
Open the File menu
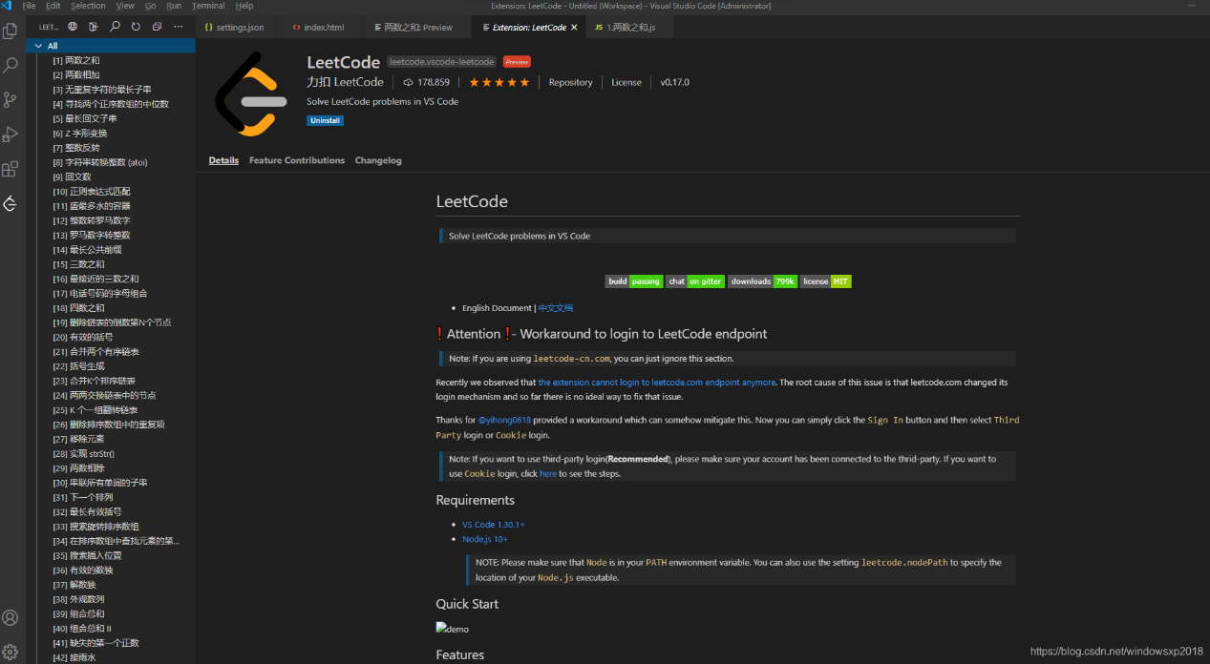(x=29, y=6)
